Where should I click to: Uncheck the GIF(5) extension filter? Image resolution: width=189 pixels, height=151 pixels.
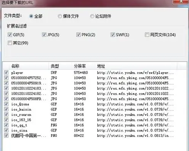point(10,34)
